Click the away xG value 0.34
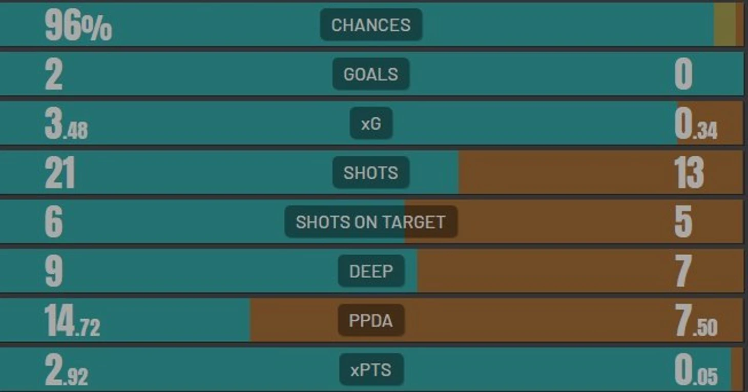This screenshot has width=748, height=392. (696, 124)
